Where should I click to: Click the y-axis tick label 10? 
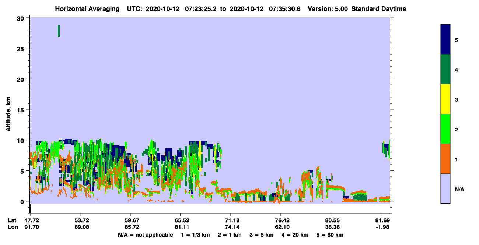pyautogui.click(x=21, y=140)
